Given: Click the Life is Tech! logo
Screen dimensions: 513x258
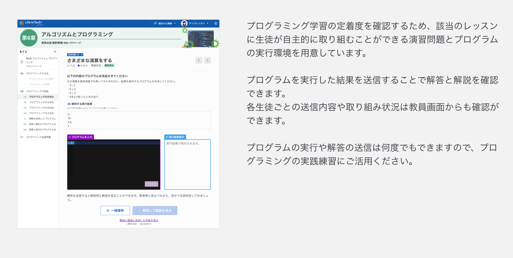Looking at the screenshot, I should click(x=31, y=23).
